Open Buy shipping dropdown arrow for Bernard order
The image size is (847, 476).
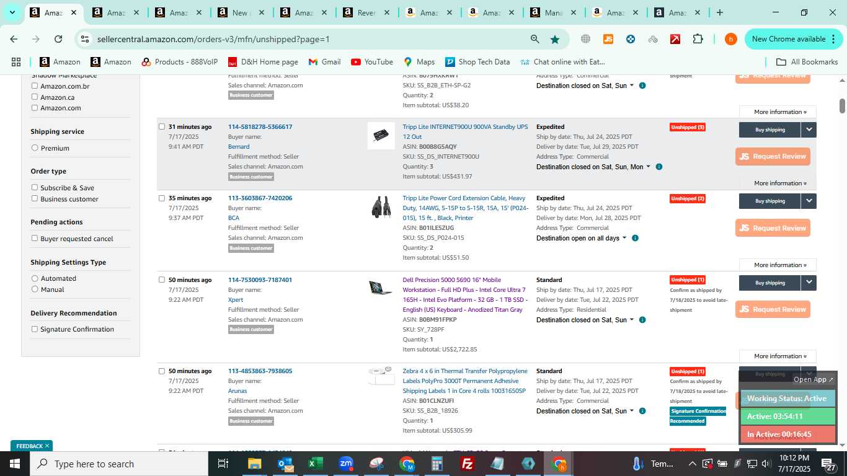[809, 130]
